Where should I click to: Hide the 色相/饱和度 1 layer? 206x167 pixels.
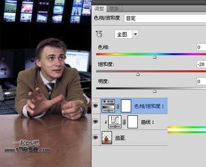[96, 105]
